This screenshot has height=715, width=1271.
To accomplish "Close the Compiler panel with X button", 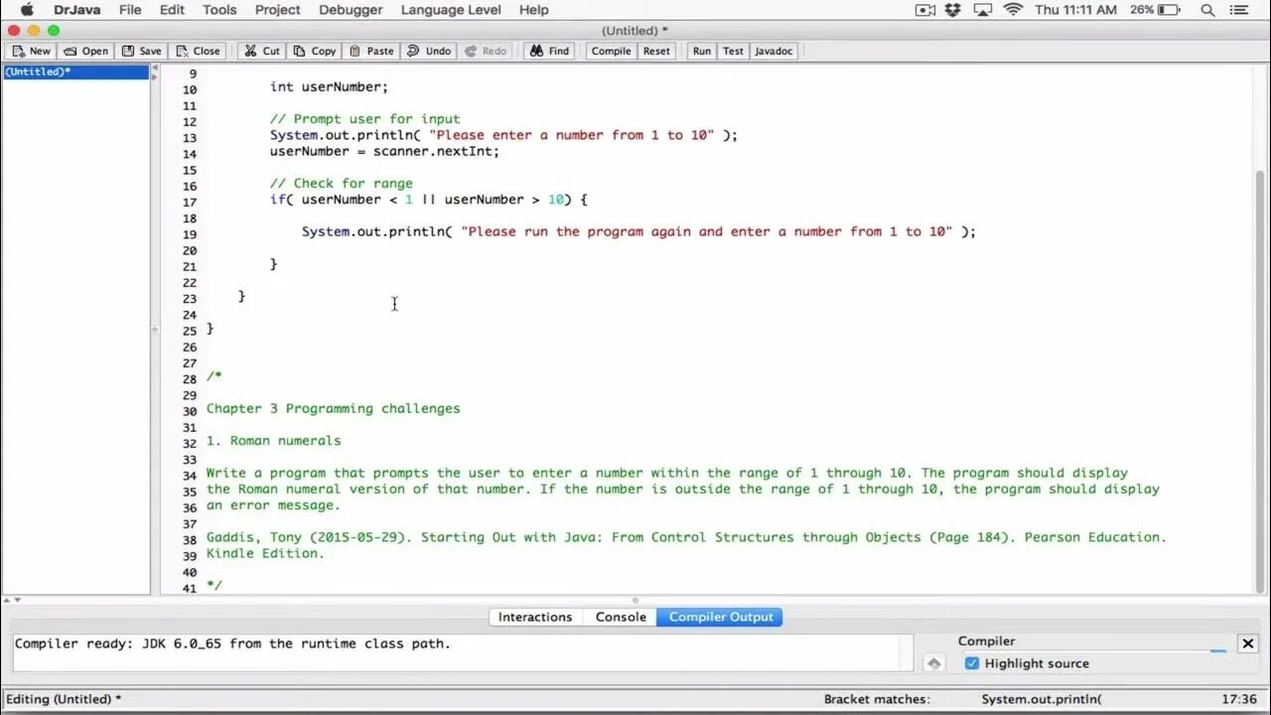I will [1248, 643].
